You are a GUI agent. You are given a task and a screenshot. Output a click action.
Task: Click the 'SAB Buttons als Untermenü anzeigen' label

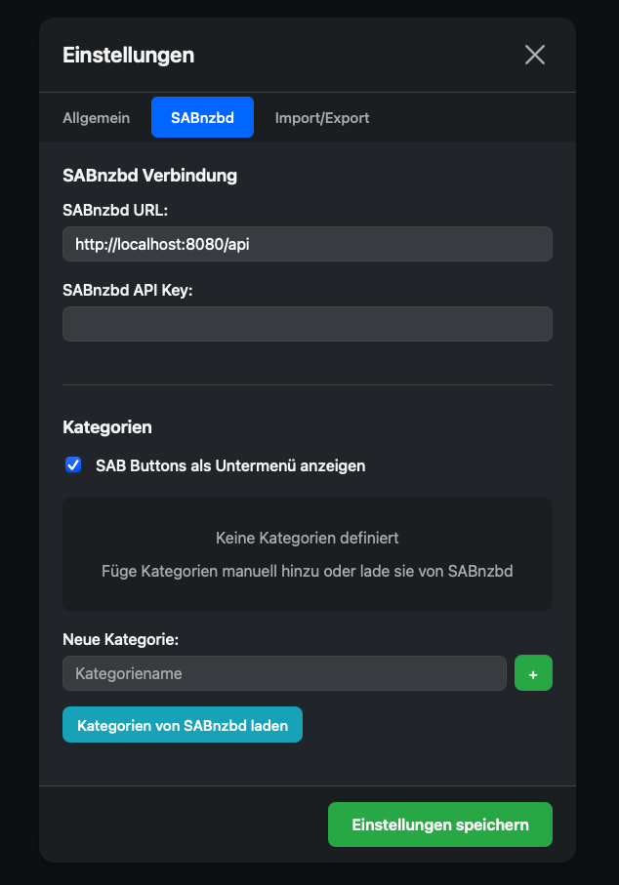click(230, 465)
